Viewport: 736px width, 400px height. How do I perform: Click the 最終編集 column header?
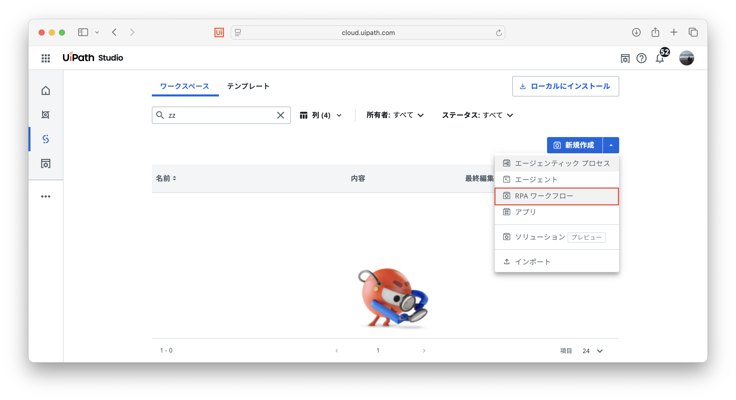[x=479, y=178]
